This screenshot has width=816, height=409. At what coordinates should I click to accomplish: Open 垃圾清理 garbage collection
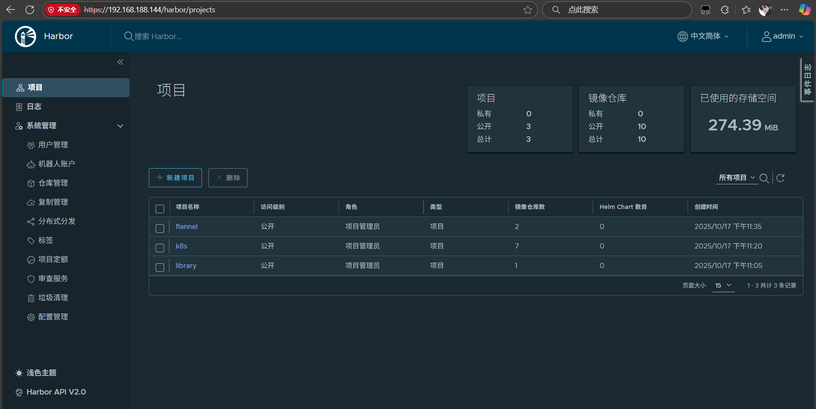pos(53,298)
